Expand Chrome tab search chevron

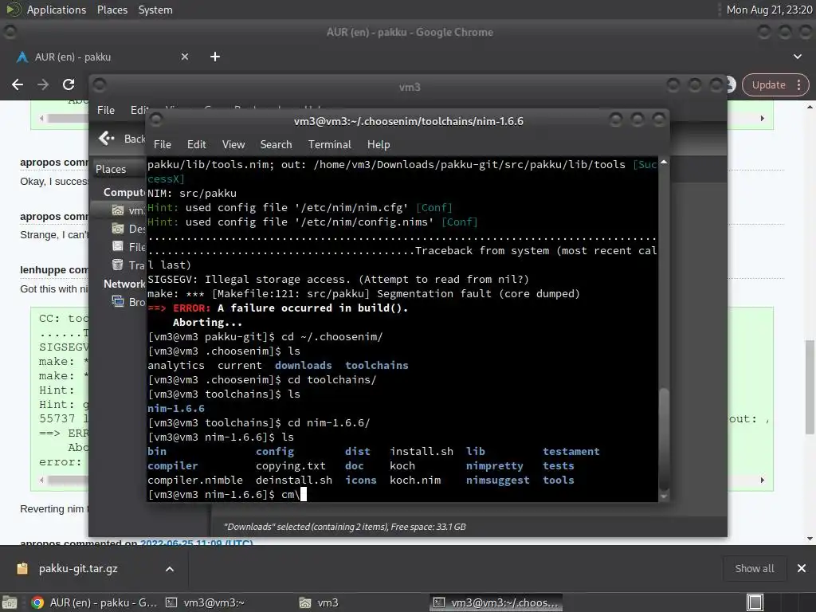point(797,57)
